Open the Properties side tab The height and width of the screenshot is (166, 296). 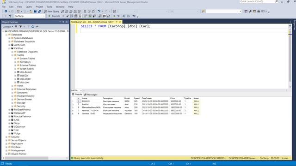click(x=294, y=25)
